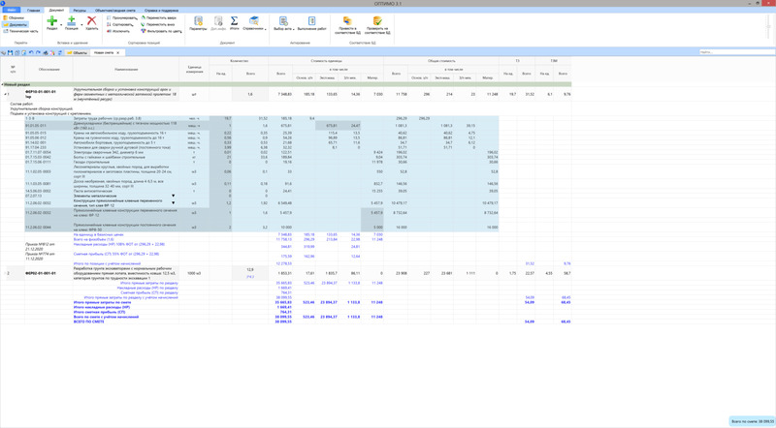Click the Сортировать button

tap(122, 24)
